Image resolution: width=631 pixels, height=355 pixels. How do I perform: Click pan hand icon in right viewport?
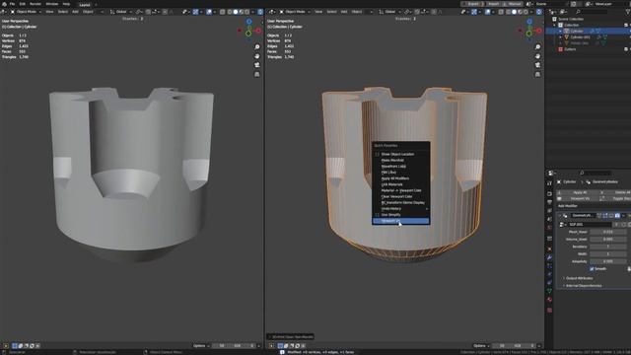pos(537,56)
